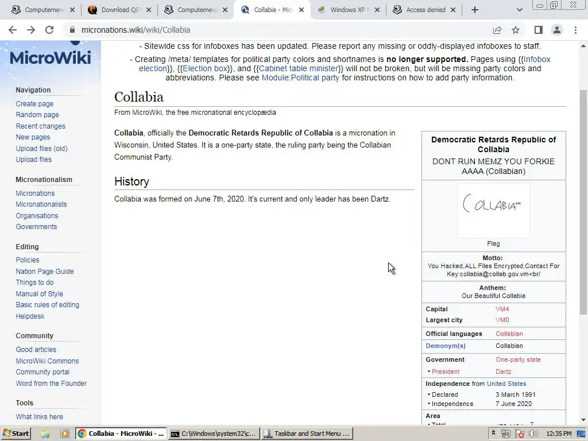The image size is (588, 441).
Task: Open Manual of Style link
Action: (x=40, y=294)
